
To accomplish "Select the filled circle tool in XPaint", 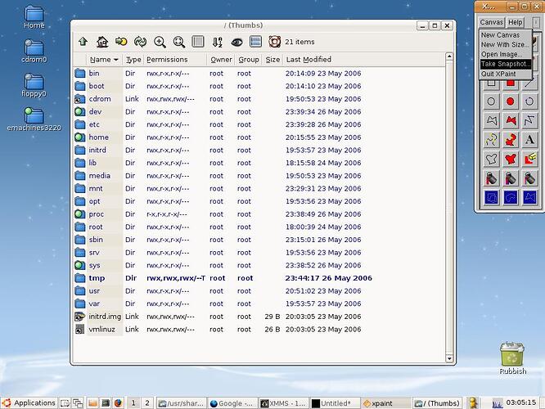I will point(510,101).
